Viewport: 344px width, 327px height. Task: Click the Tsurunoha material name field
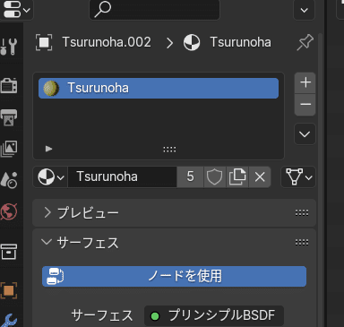point(123,177)
